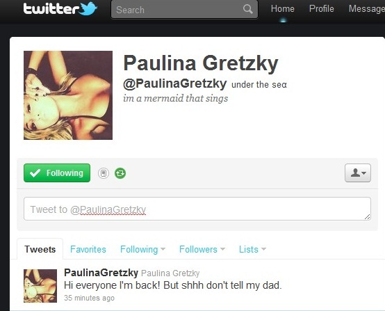Toggle the green retweets icon
This screenshot has width=385, height=311.
[120, 173]
